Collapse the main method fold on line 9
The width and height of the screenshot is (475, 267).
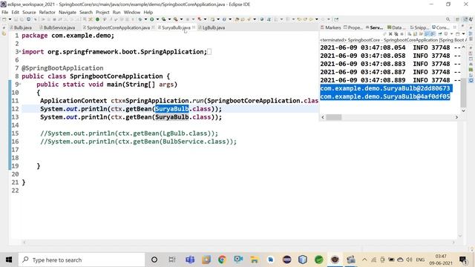[20, 85]
